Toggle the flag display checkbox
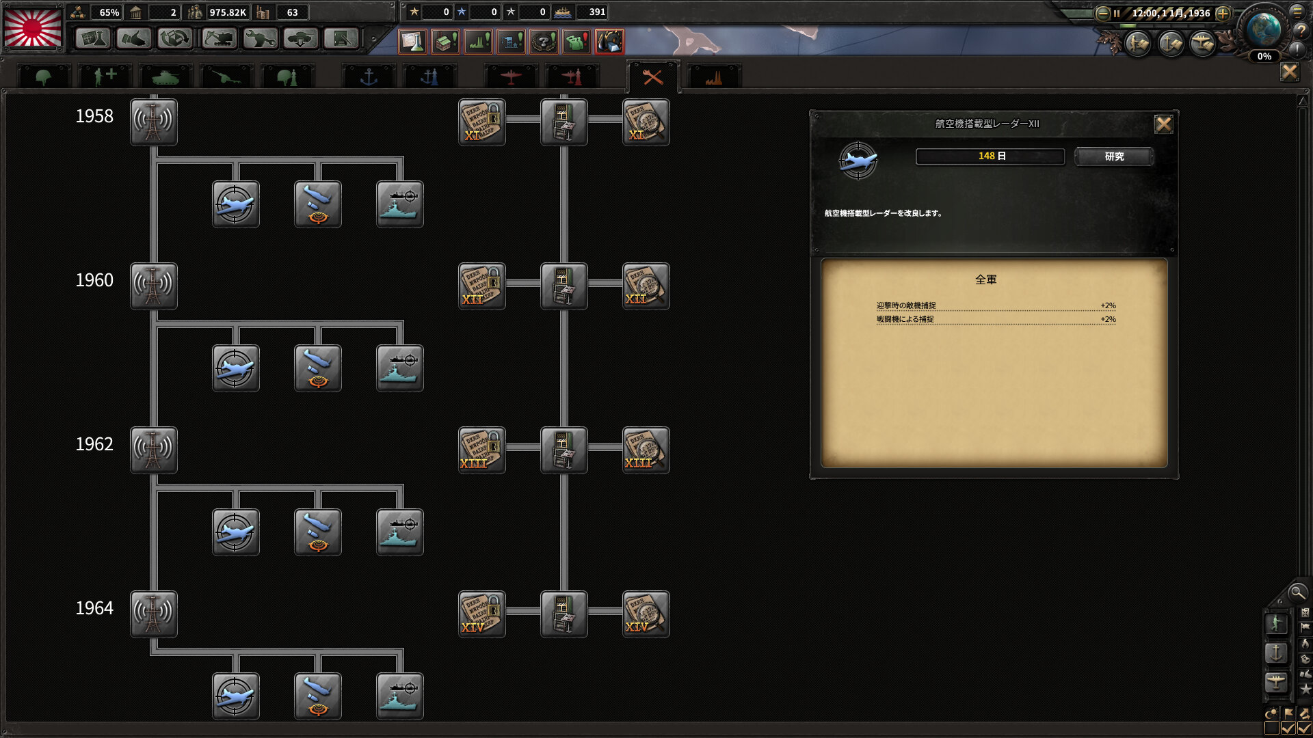This screenshot has width=1313, height=738. 1288,728
